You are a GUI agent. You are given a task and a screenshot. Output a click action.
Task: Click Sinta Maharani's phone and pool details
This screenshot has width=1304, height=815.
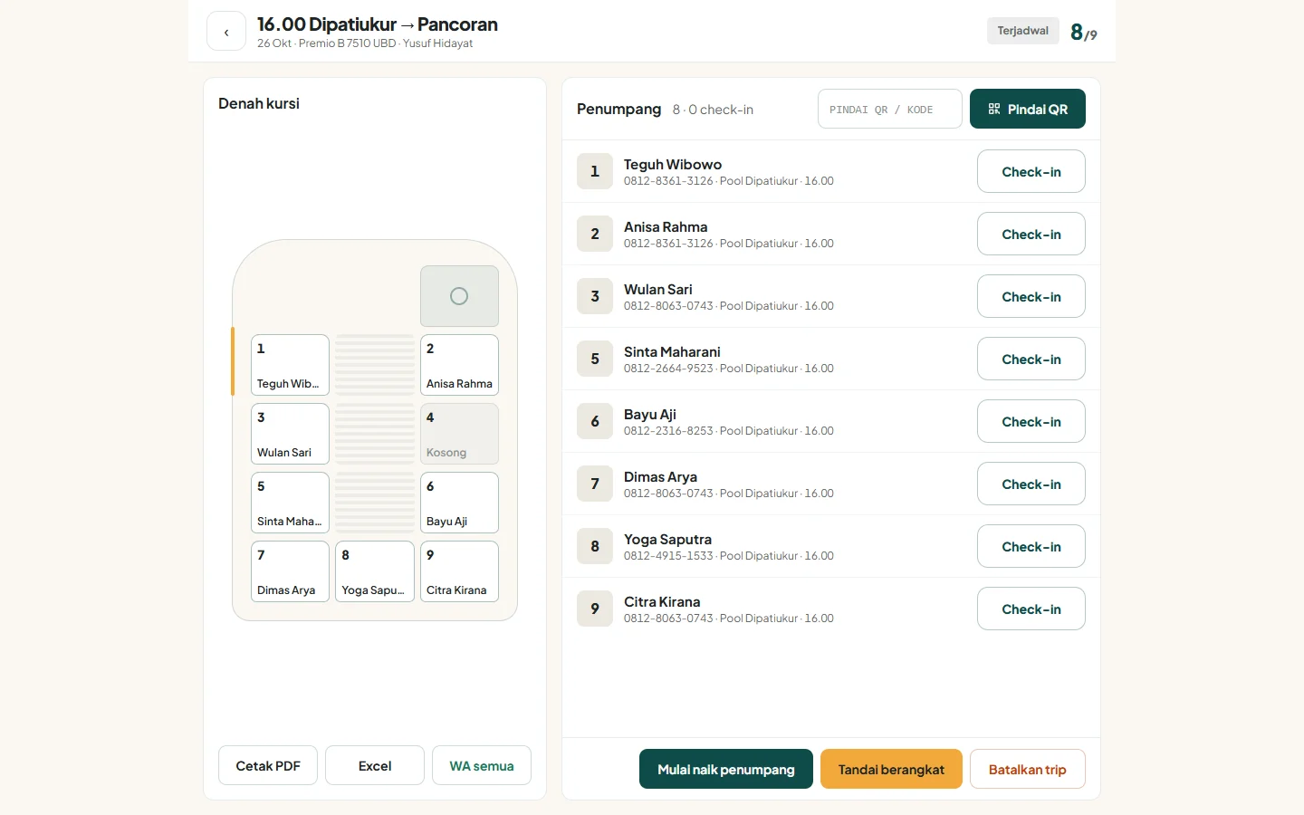pos(729,369)
